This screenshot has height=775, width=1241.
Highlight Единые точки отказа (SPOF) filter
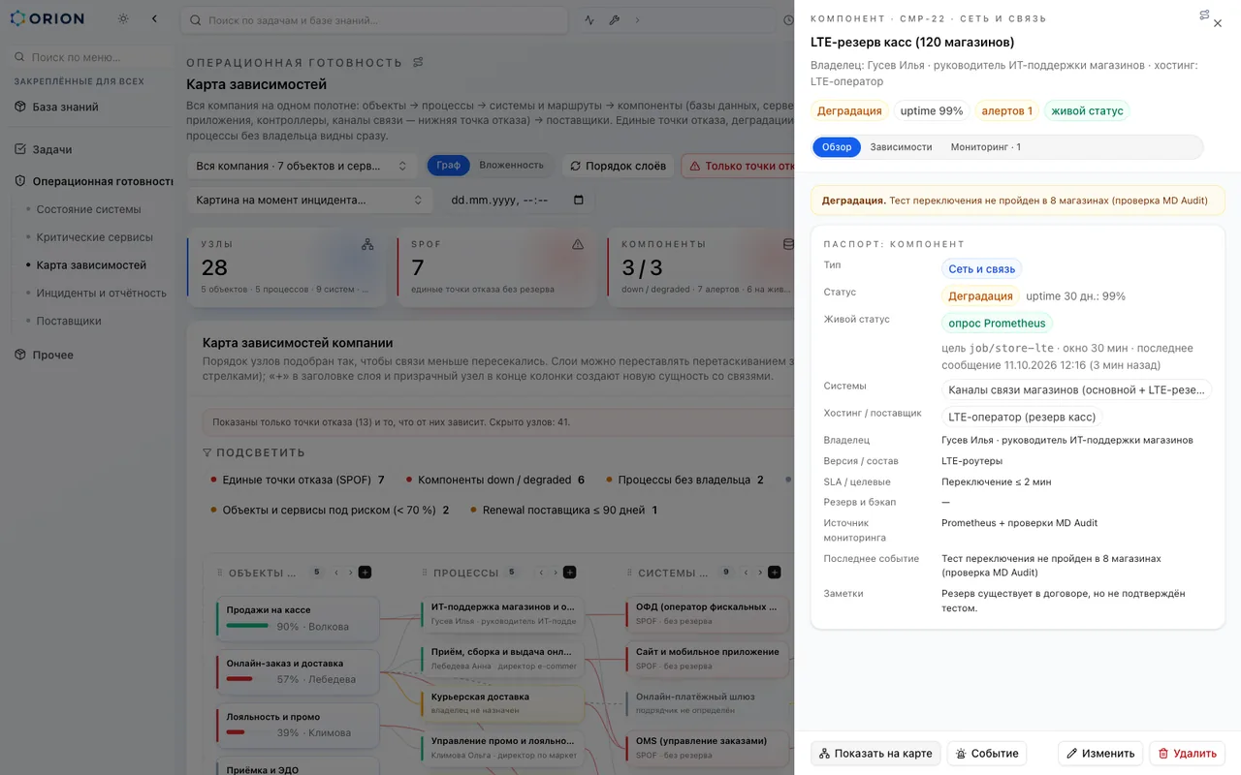[x=298, y=480]
